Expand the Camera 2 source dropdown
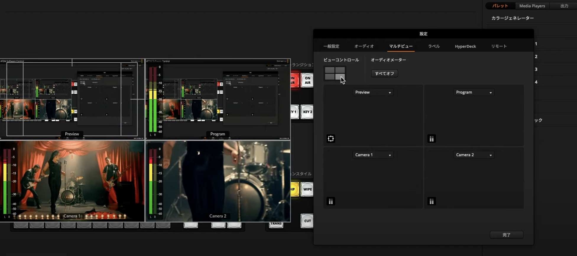 click(x=474, y=155)
